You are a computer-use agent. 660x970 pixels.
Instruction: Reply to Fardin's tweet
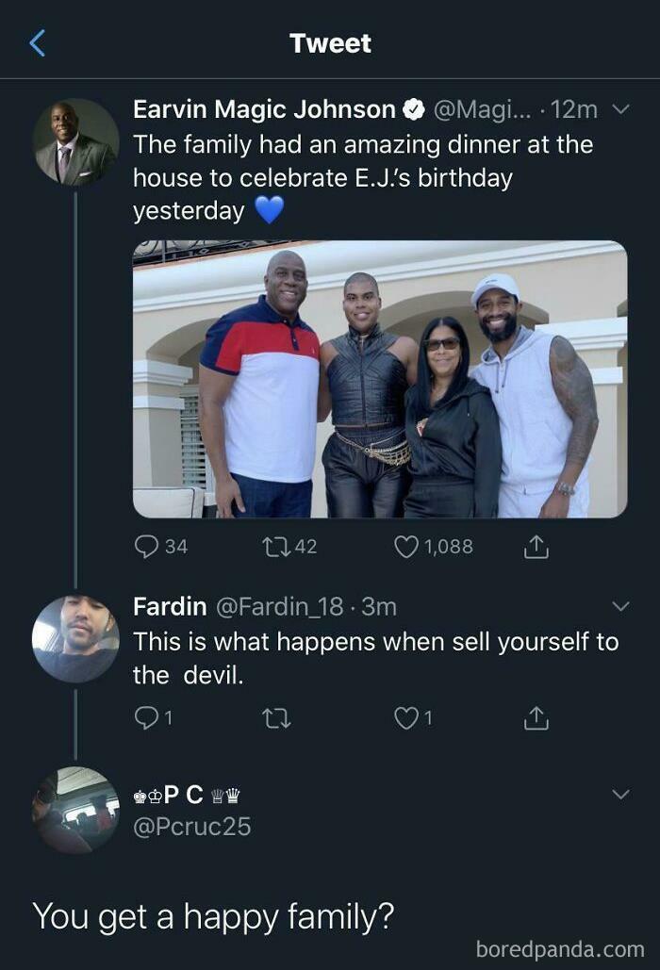pyautogui.click(x=146, y=718)
